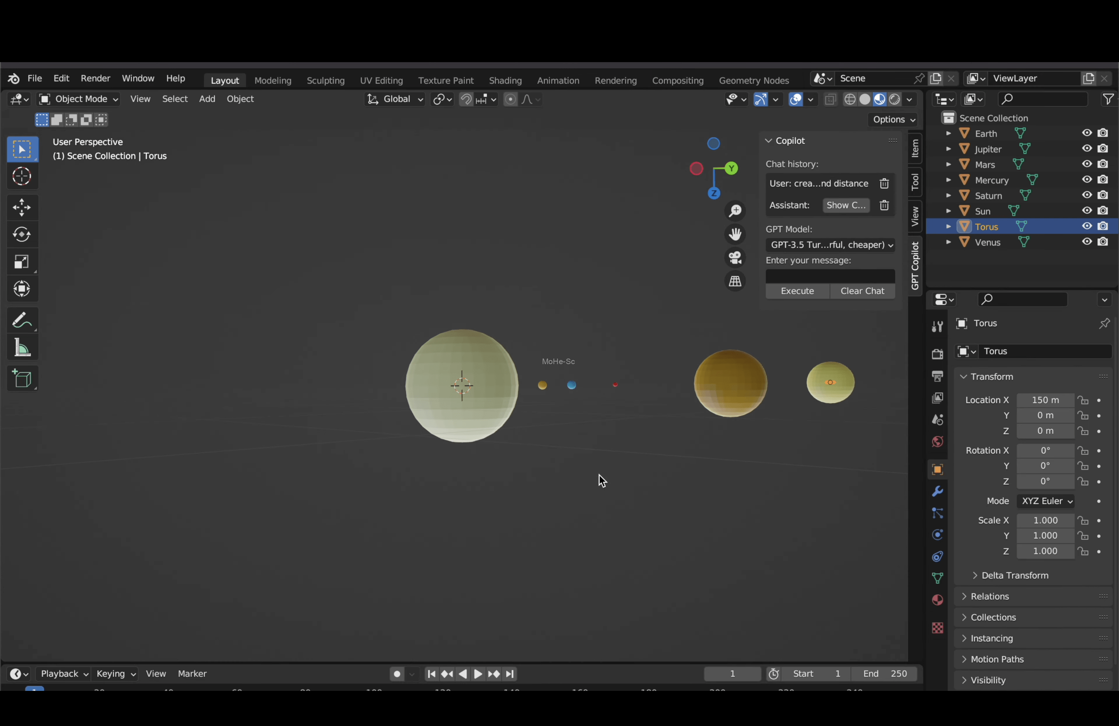Select the Measure ruler tool

(x=22, y=348)
